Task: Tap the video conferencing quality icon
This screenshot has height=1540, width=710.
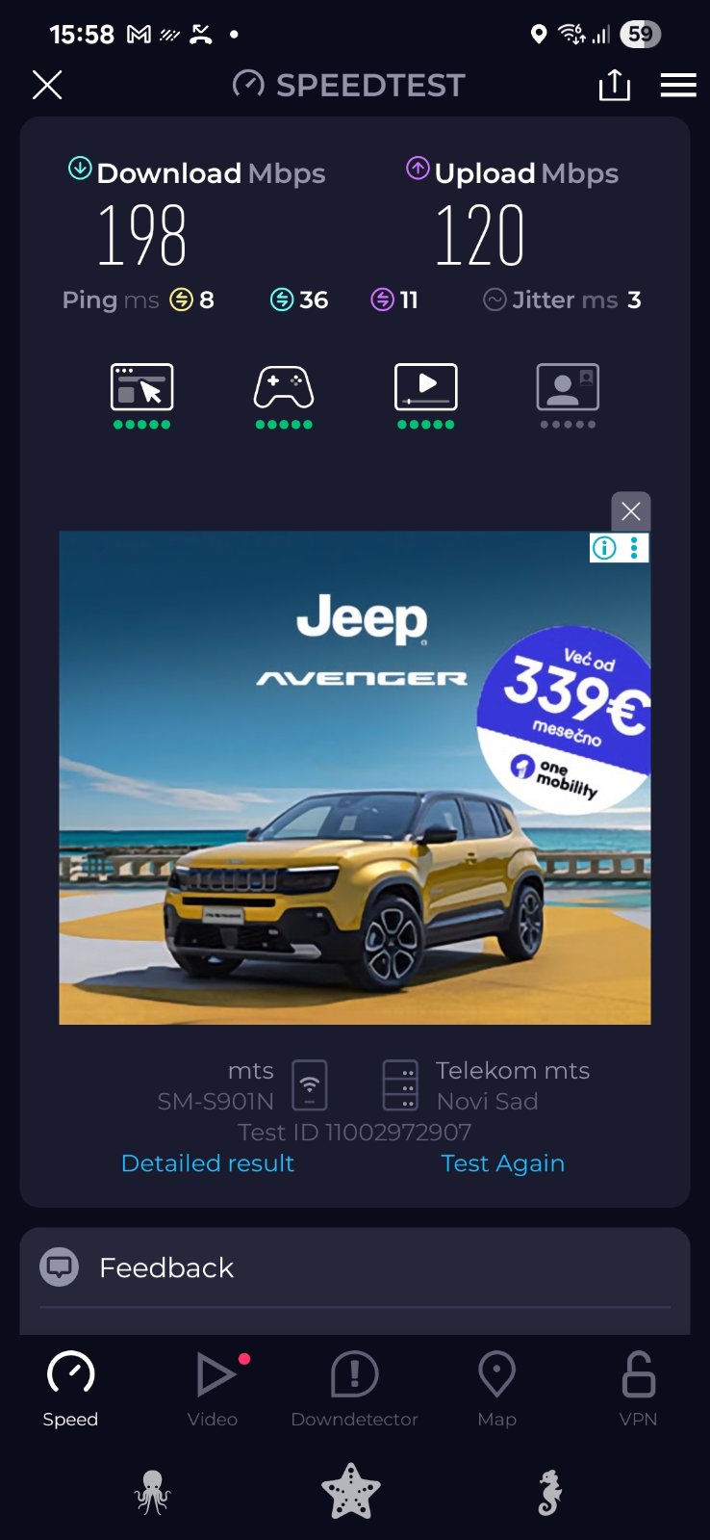Action: point(568,387)
